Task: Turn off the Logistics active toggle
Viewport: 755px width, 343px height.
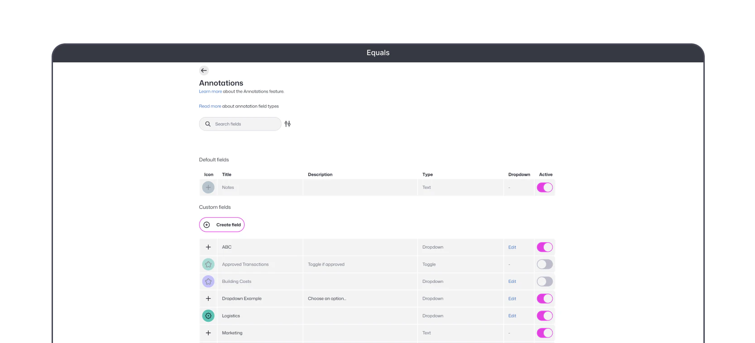Action: tap(545, 316)
